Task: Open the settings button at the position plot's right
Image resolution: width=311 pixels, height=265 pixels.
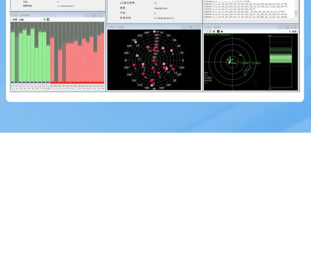Action: [x=293, y=31]
